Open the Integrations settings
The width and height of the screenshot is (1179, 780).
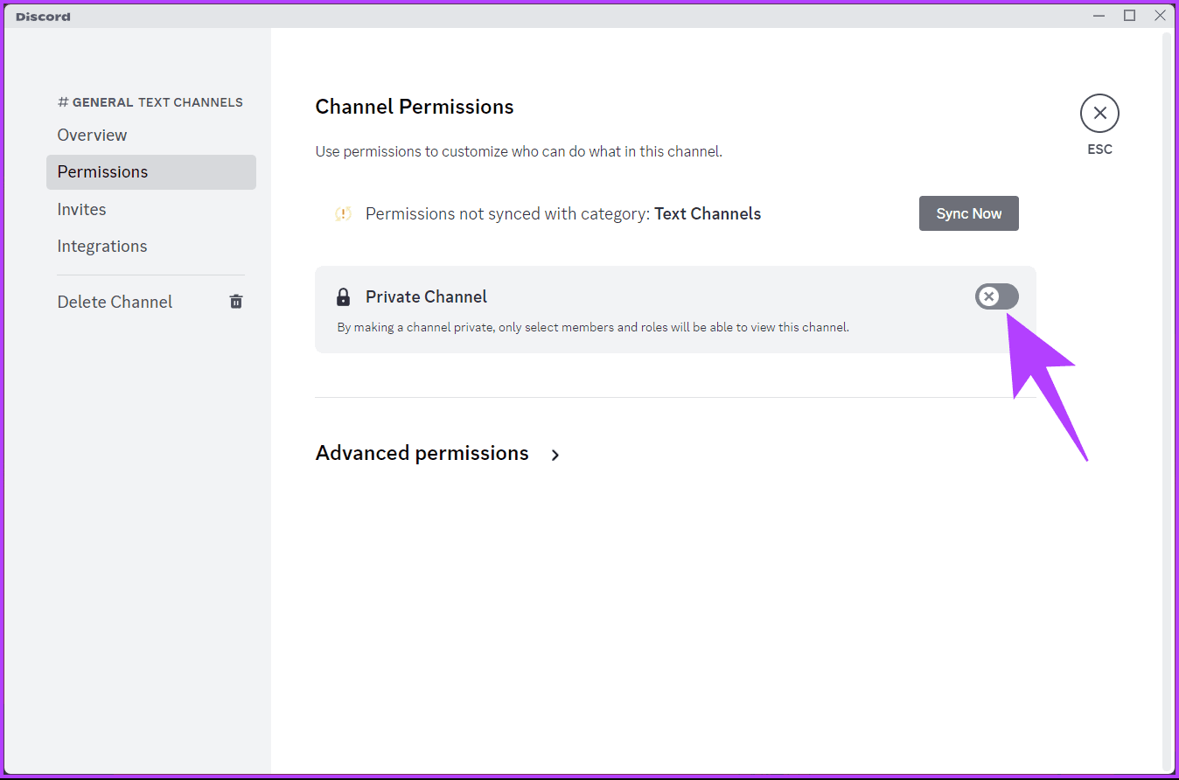tap(101, 246)
